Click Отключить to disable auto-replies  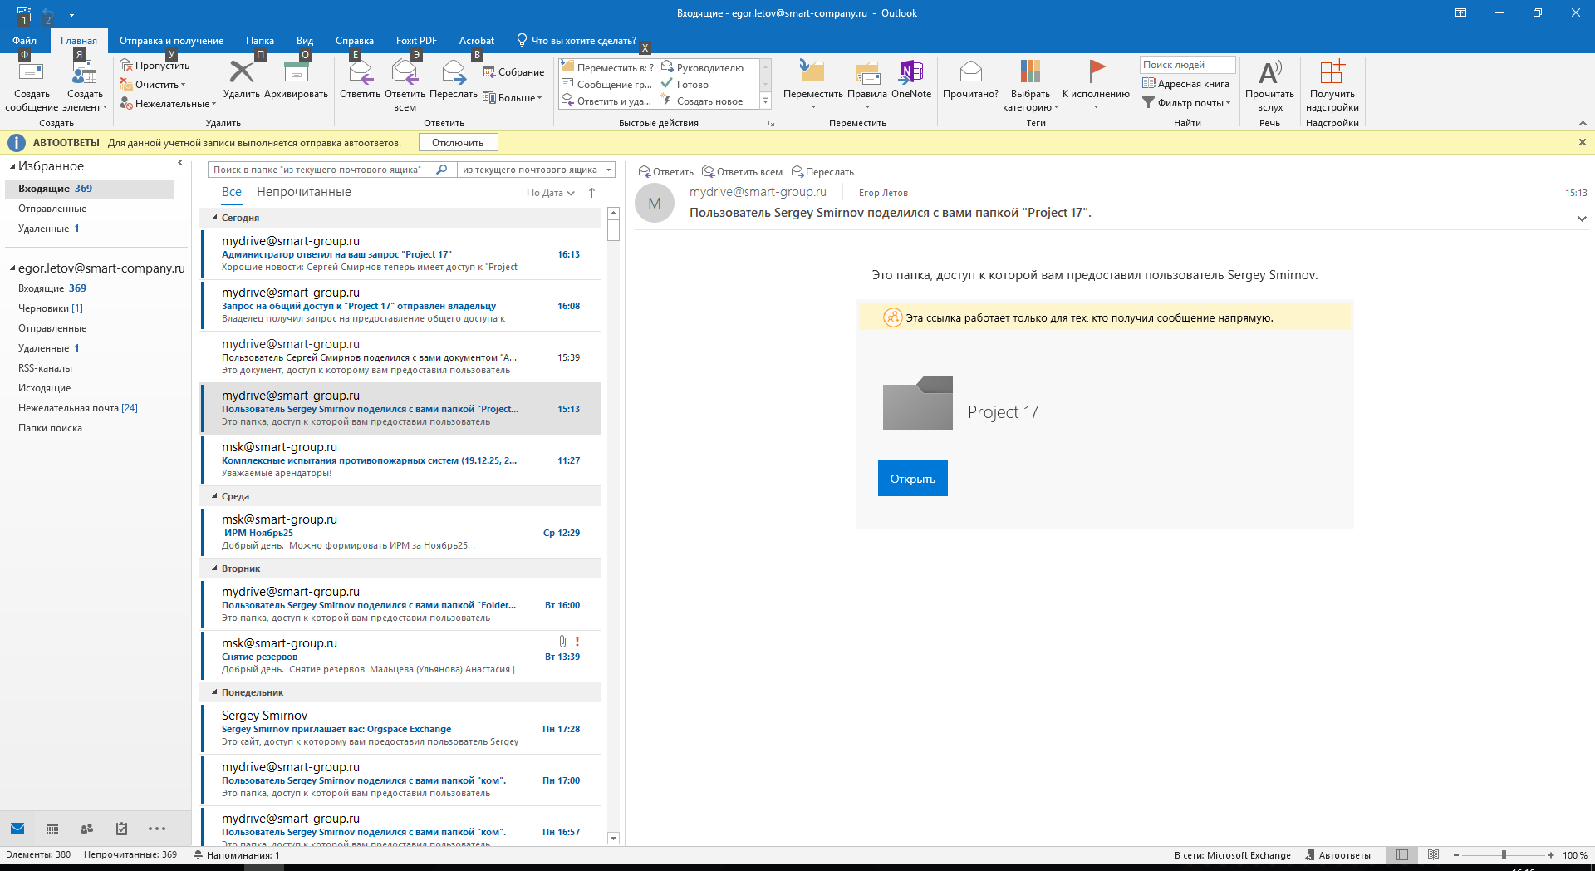pos(458,143)
